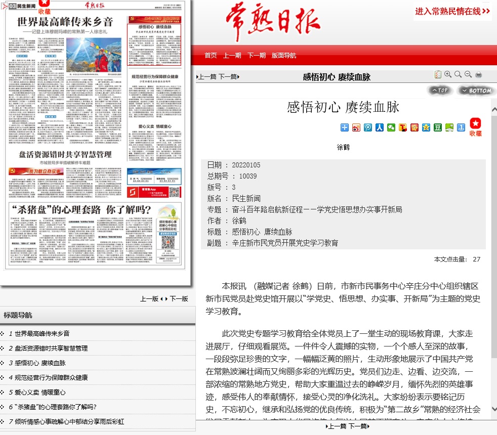The image size is (497, 435).
Task: Click the 世界最高峰传来乡音 article on page thumbnail
Action: click(x=65, y=79)
